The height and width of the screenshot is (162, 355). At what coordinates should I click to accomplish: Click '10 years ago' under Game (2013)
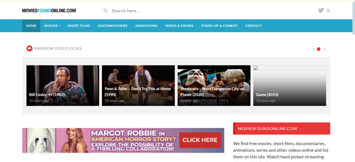(266, 101)
